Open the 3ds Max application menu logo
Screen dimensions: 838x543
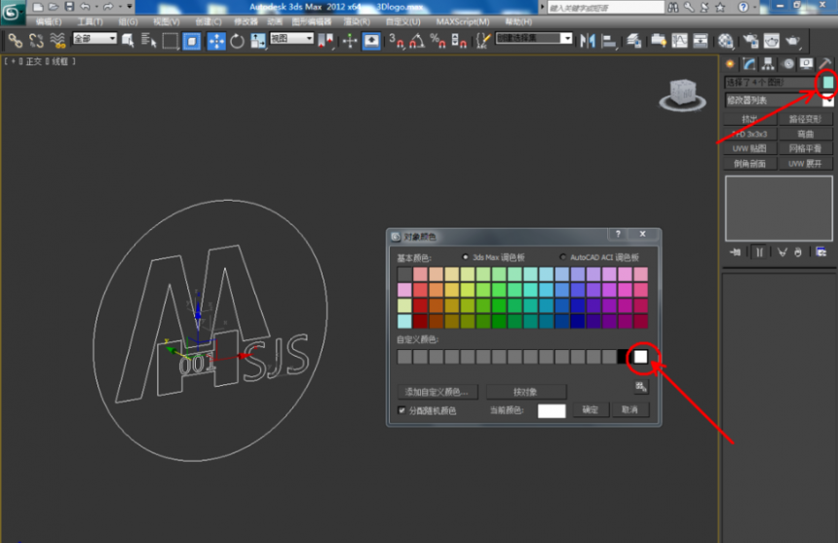pyautogui.click(x=13, y=12)
